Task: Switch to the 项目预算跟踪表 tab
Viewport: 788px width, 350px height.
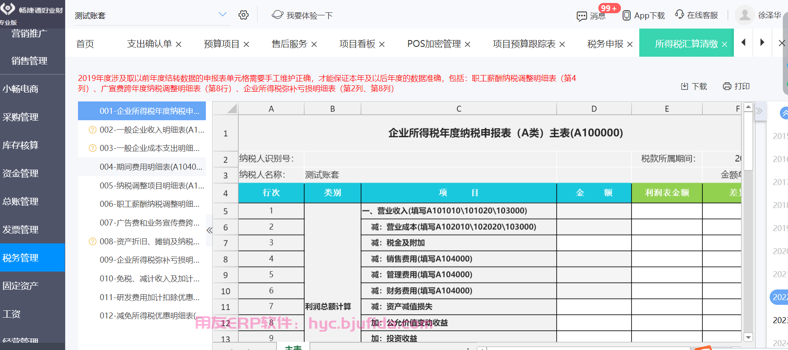Action: tap(524, 44)
